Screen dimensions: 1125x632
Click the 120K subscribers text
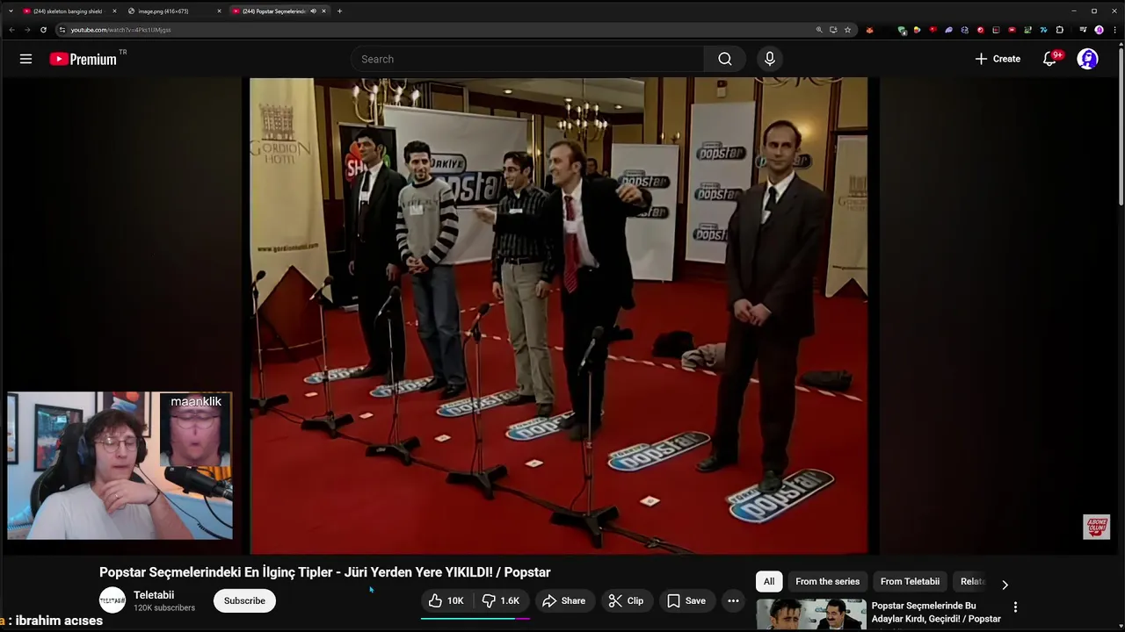pos(164,607)
